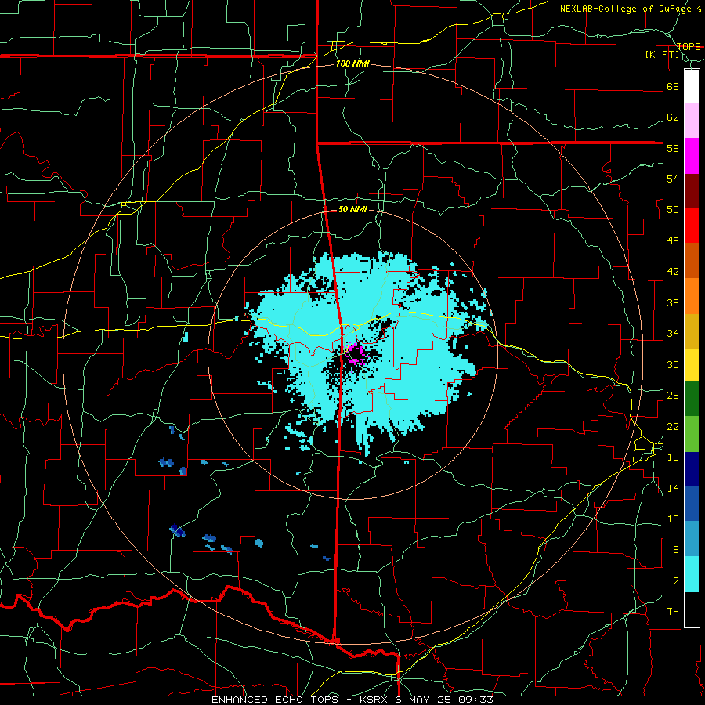Click the 66 value on the legend

pos(673,86)
